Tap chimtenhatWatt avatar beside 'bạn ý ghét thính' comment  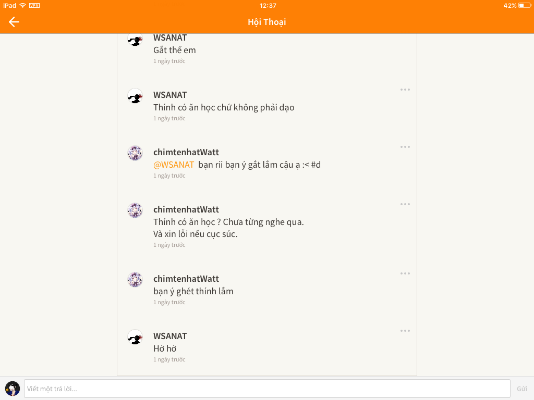(x=135, y=280)
